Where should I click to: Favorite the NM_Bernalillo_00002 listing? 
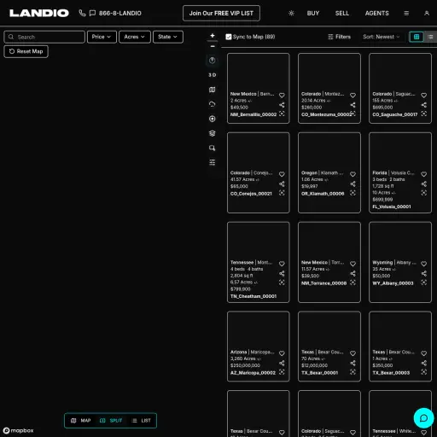[x=282, y=96]
